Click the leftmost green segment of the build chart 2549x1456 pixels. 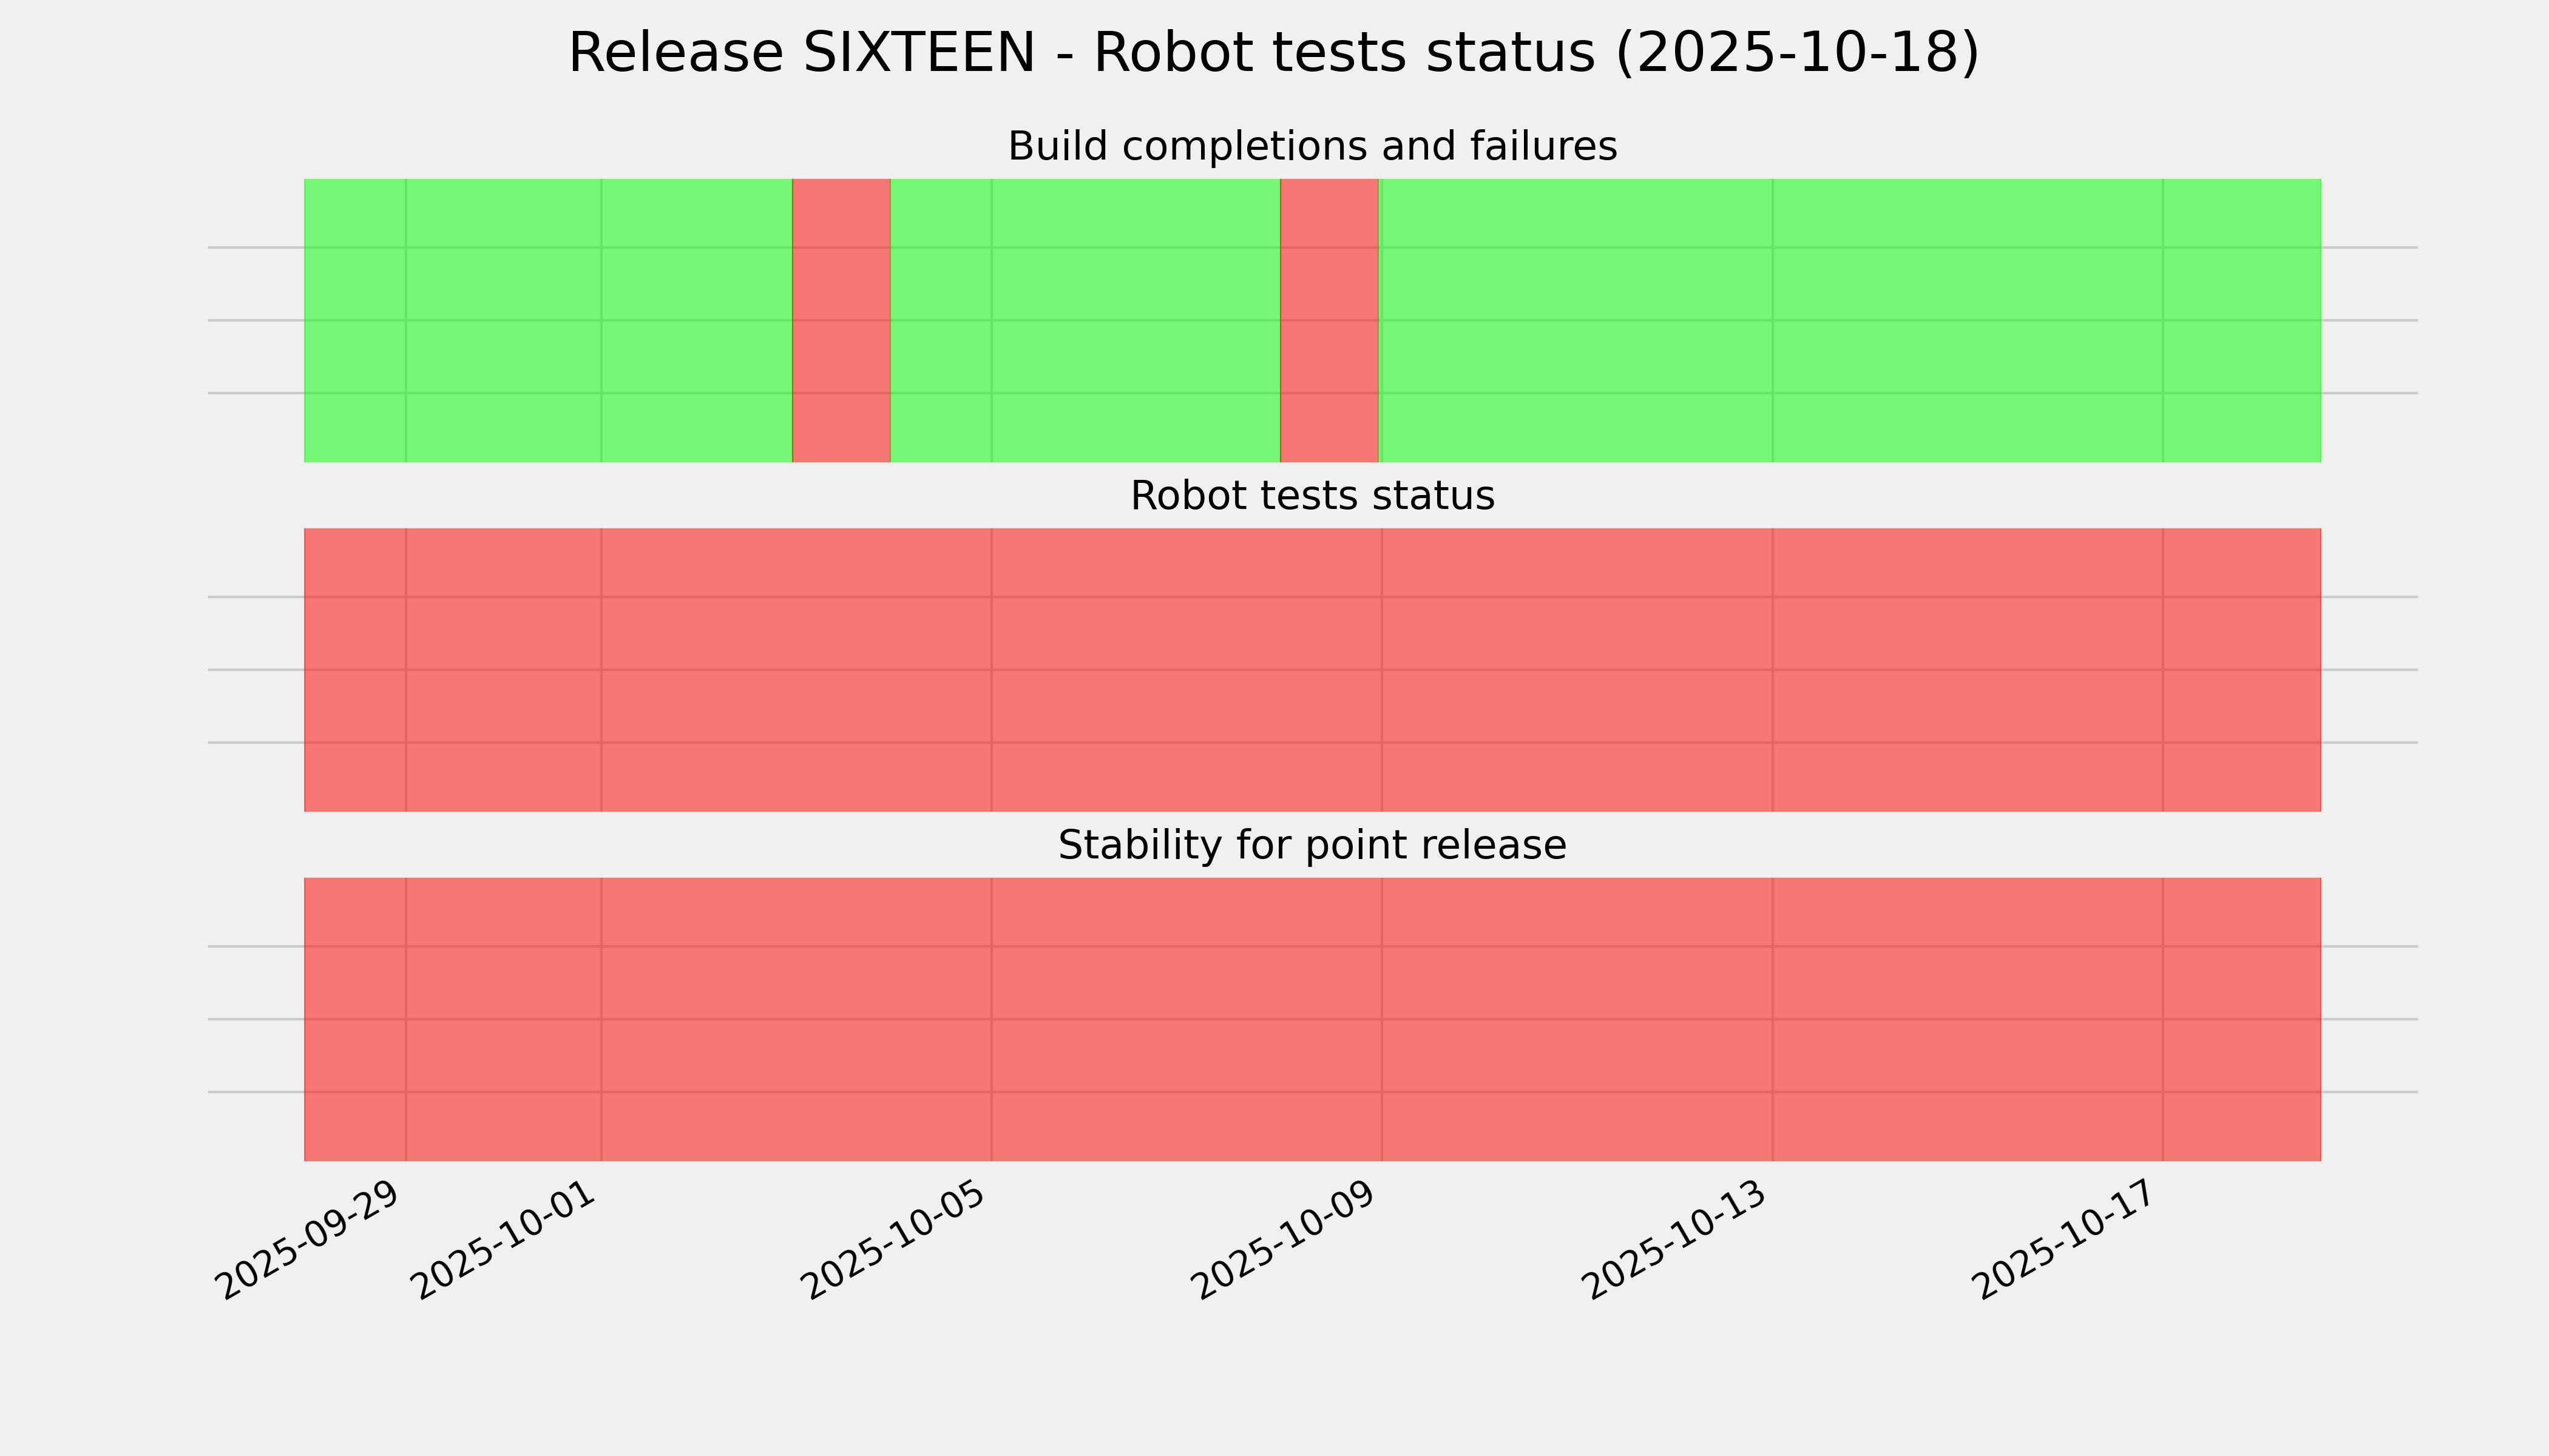(547, 320)
